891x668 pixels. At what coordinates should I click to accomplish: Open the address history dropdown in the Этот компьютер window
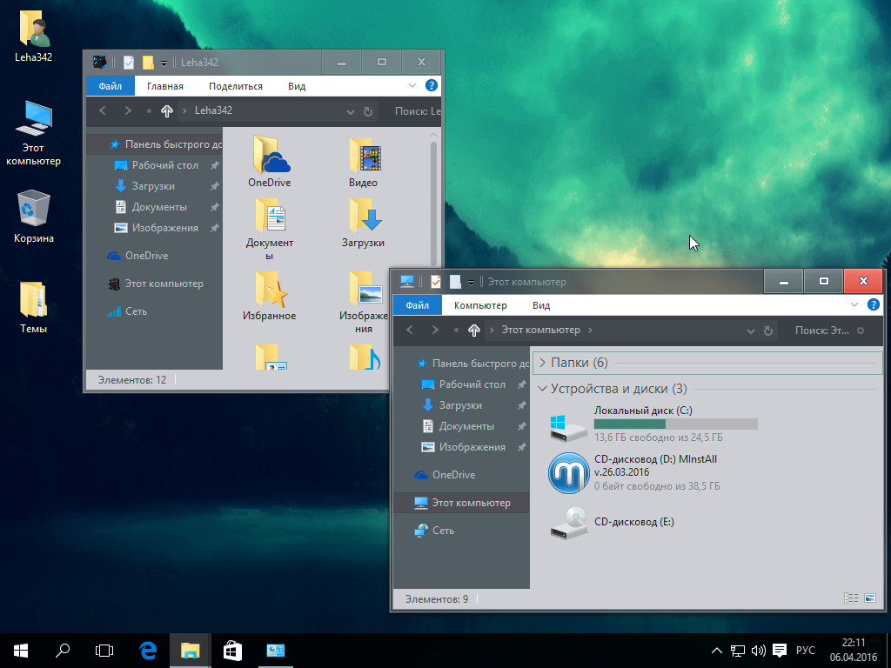(x=751, y=331)
